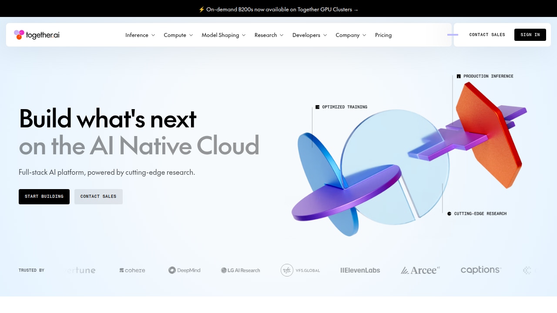Expand the Compute dropdown menu

(x=178, y=35)
